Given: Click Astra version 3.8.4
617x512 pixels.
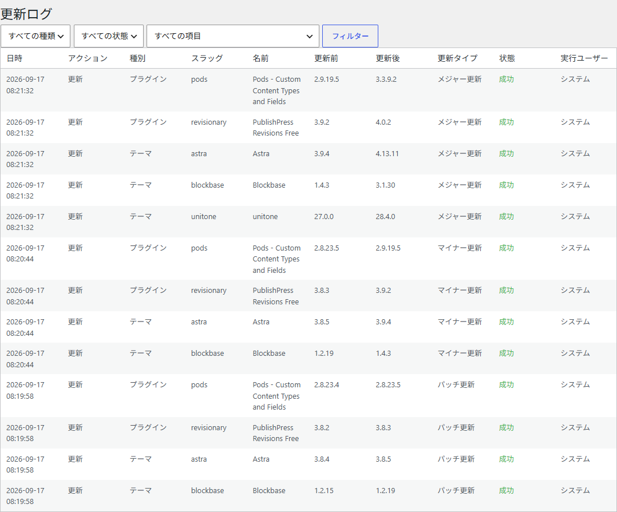Looking at the screenshot, I should point(322,459).
